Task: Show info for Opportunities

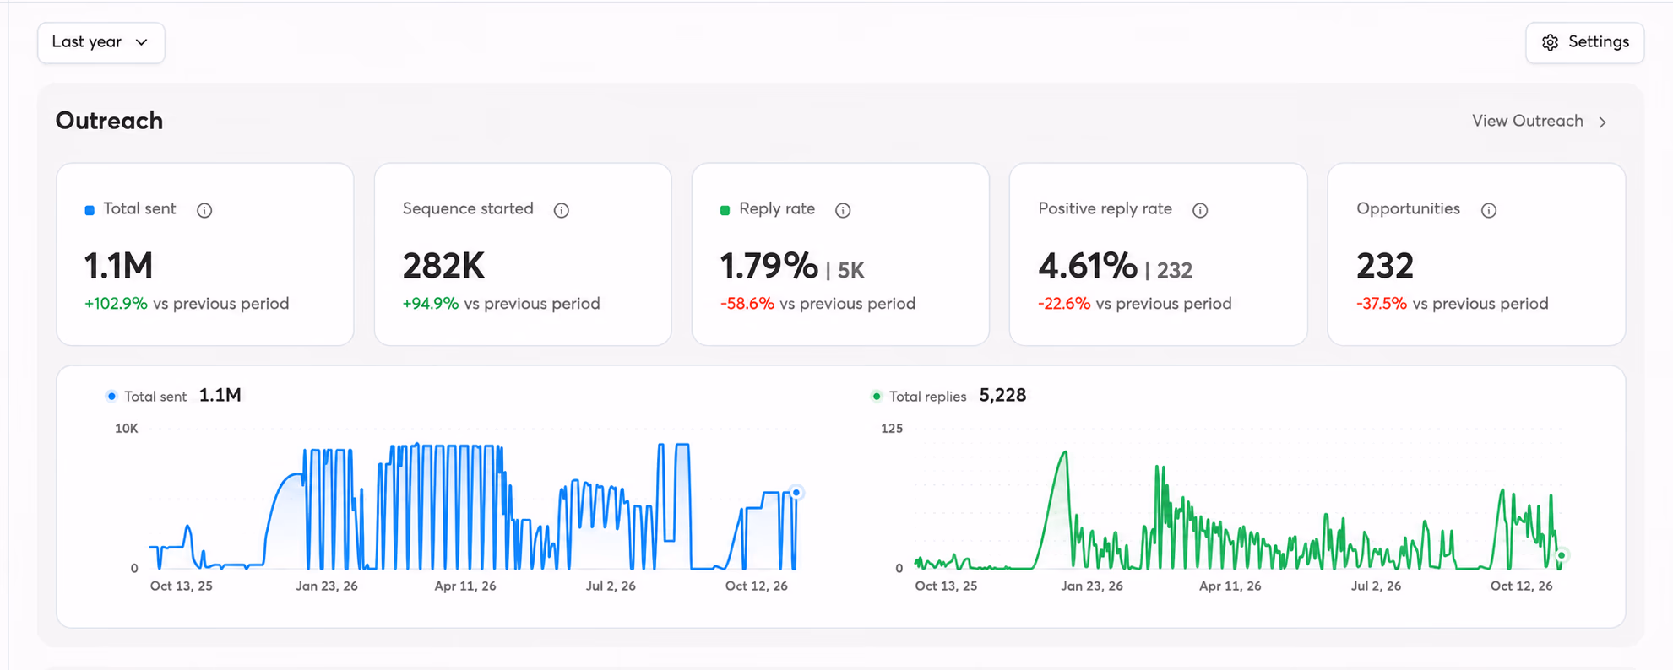Action: 1489,210
